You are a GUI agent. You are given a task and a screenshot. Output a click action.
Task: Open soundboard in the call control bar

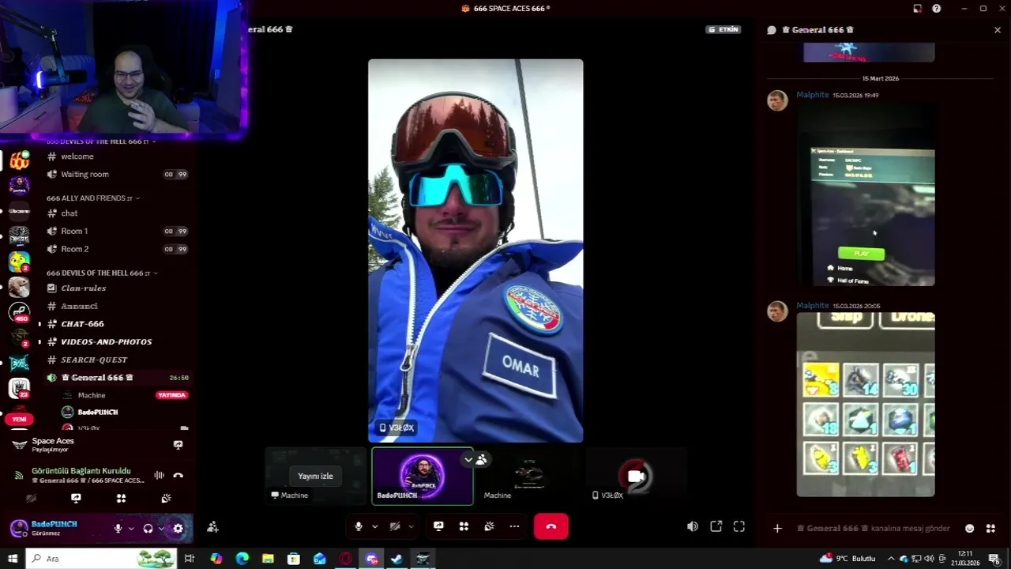[489, 526]
